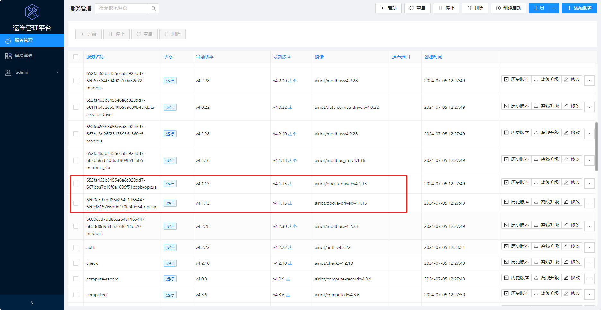Toggle select-all checkbox in table header
The width and height of the screenshot is (601, 310).
(76, 57)
